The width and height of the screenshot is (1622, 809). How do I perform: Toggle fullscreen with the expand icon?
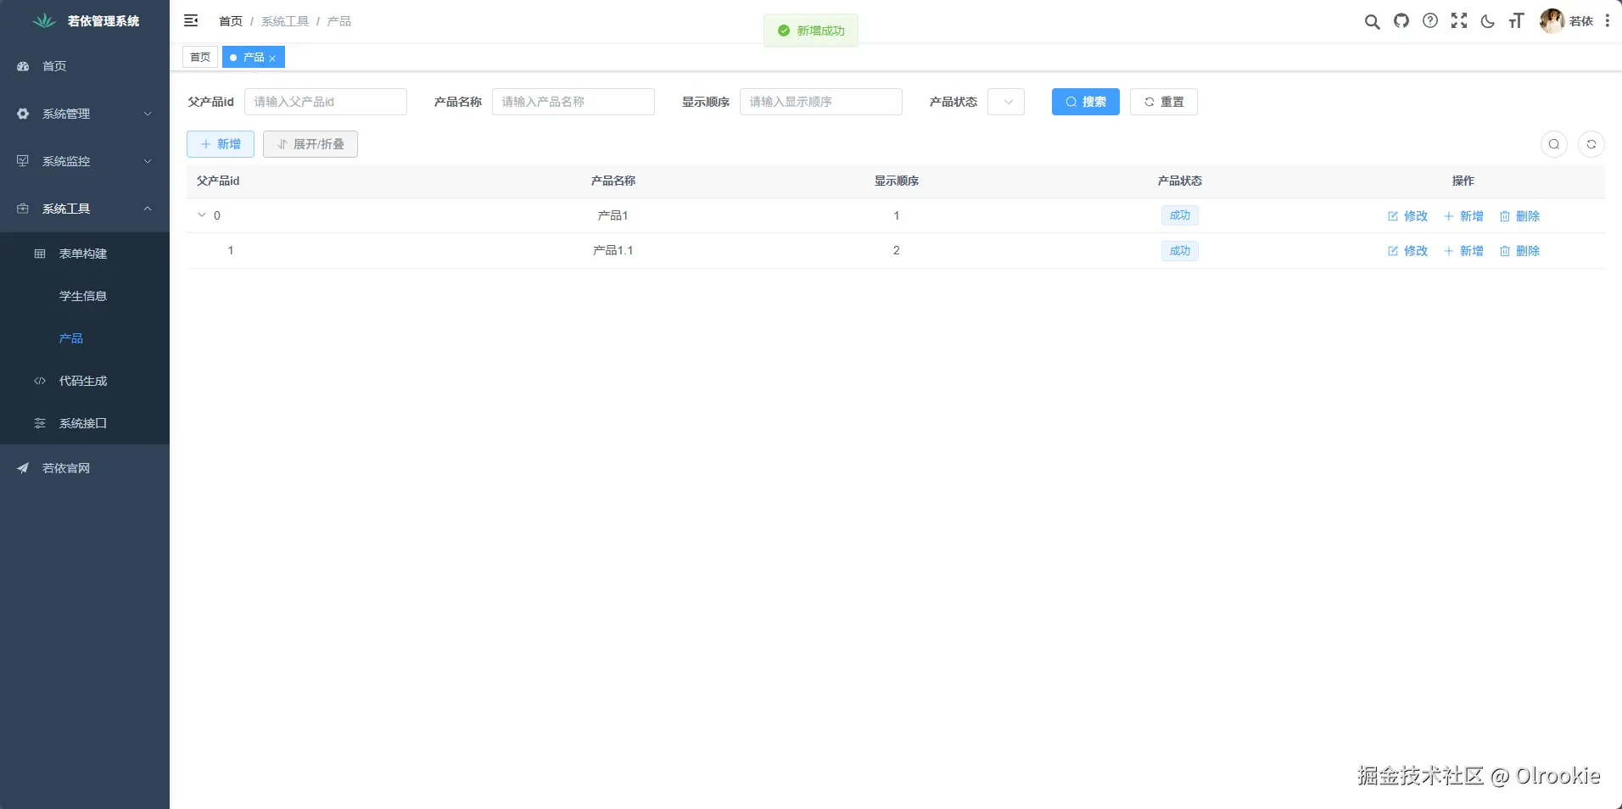point(1459,21)
